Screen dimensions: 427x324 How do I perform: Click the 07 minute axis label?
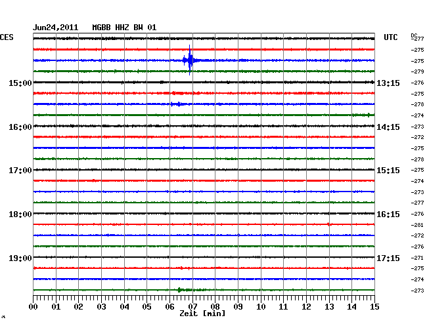(192, 306)
